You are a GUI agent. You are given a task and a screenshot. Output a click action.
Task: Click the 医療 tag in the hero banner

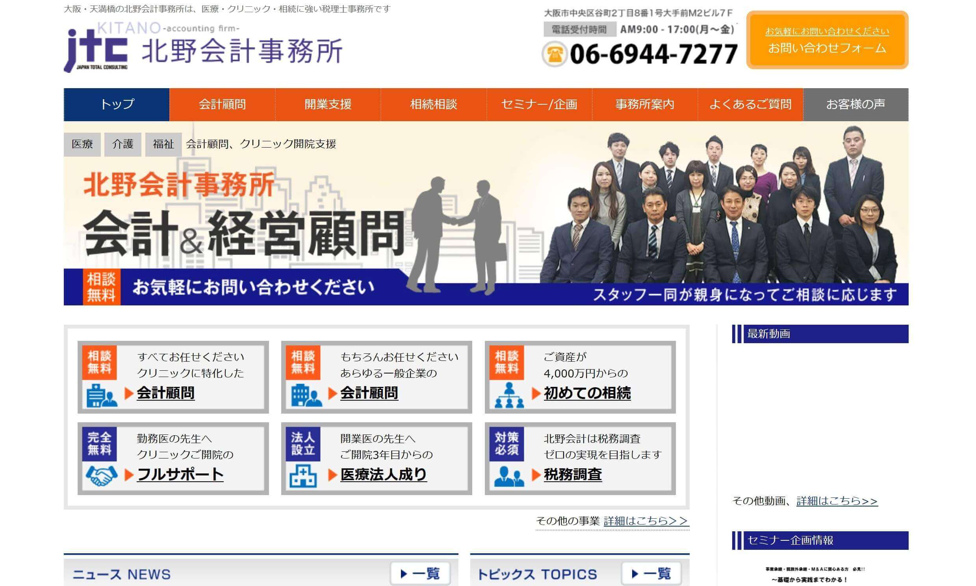(82, 144)
